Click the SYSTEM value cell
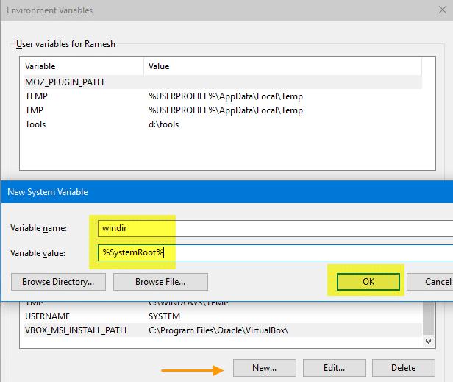The width and height of the screenshot is (453, 382). [x=164, y=316]
